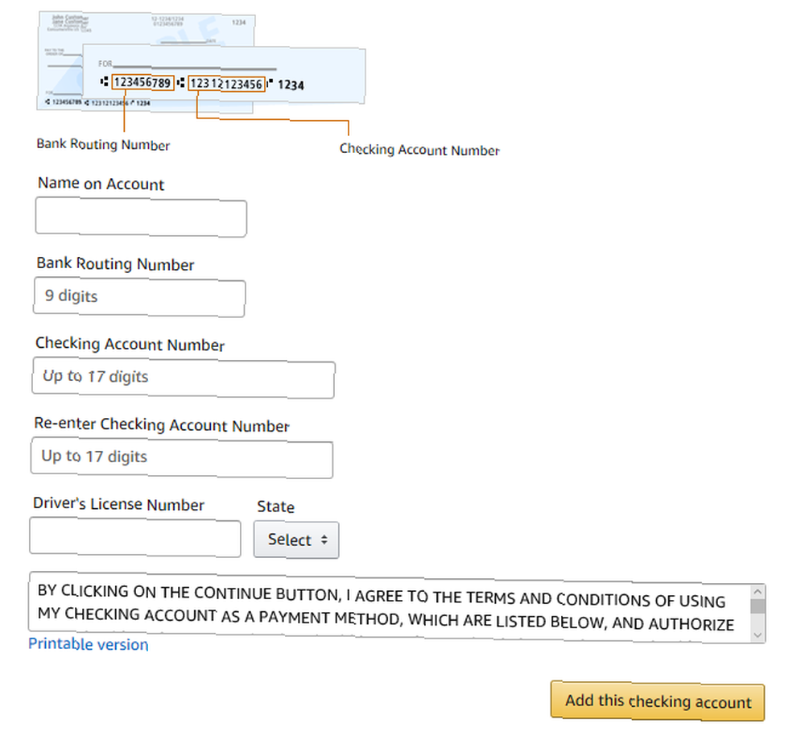
Task: Click the sample check image
Action: click(x=201, y=62)
